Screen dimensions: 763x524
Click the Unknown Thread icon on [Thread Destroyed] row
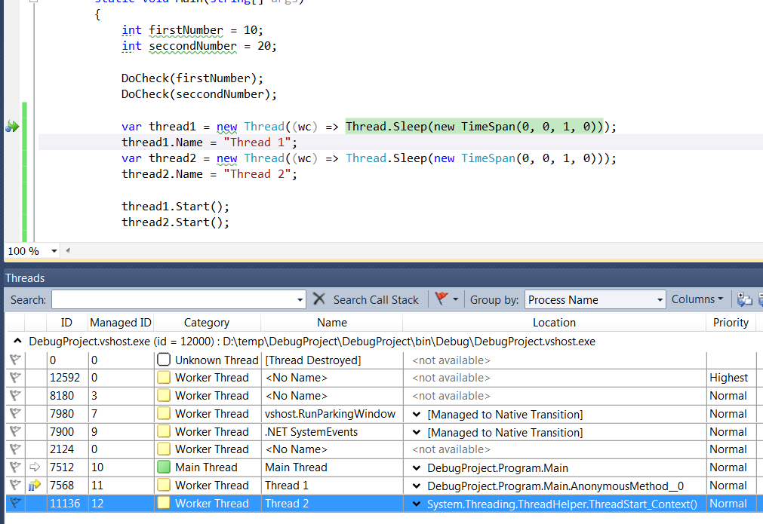[162, 359]
